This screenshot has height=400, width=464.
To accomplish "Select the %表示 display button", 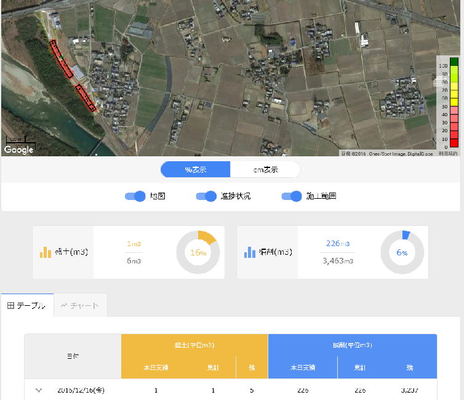I will click(196, 170).
